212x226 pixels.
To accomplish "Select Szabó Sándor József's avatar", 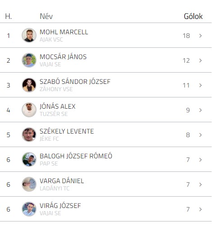I will pyautogui.click(x=29, y=85).
